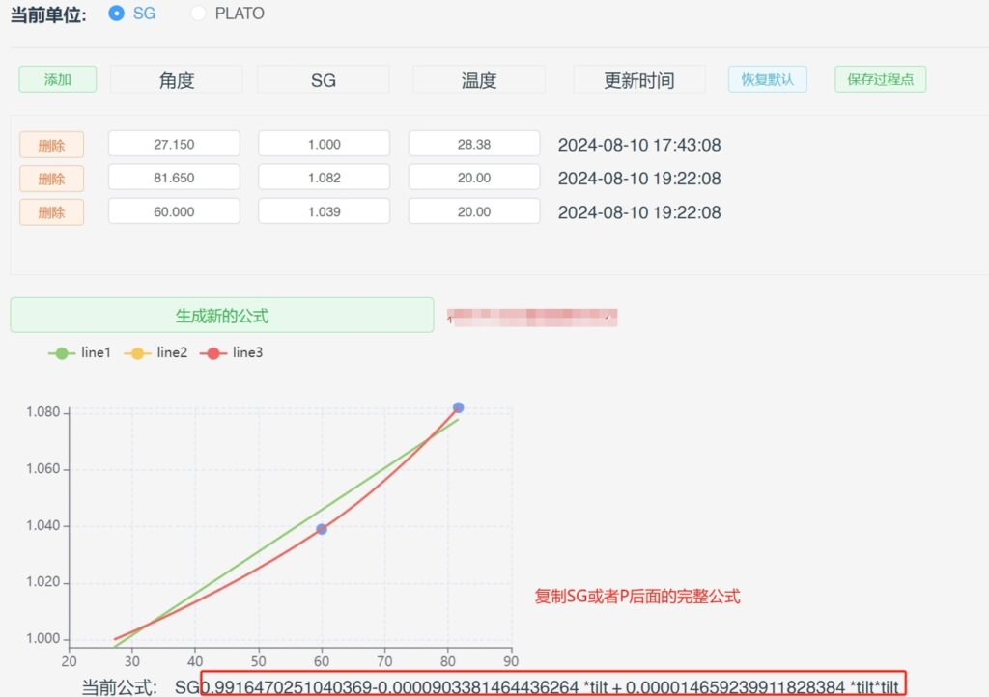Click the 生成新的公式 button
The width and height of the screenshot is (989, 697).
pyautogui.click(x=221, y=316)
